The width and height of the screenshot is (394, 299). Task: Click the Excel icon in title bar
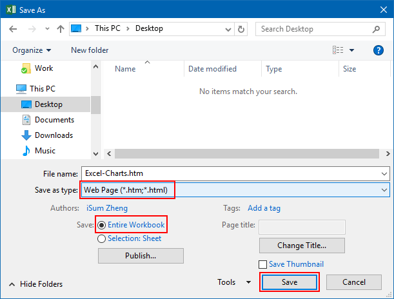click(11, 10)
